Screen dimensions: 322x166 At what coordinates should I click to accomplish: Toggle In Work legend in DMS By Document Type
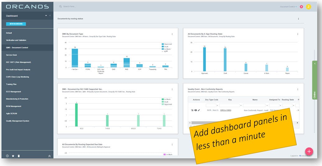[166, 49]
